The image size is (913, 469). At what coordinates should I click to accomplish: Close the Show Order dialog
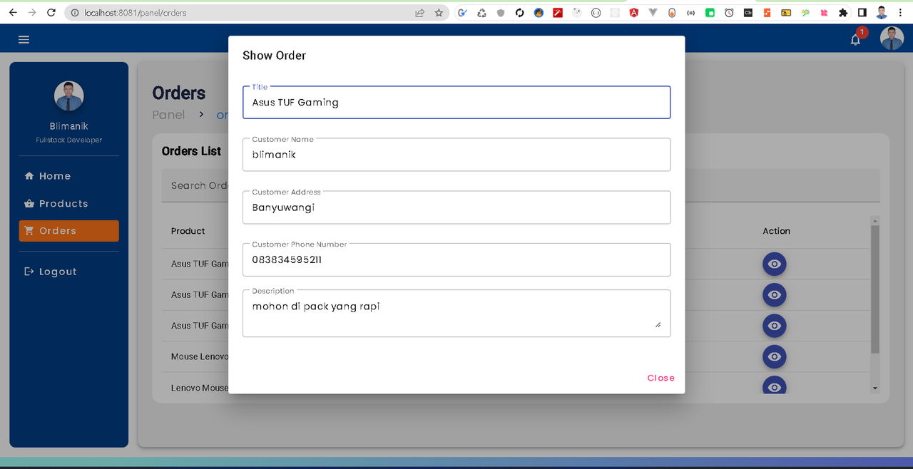[x=661, y=378]
